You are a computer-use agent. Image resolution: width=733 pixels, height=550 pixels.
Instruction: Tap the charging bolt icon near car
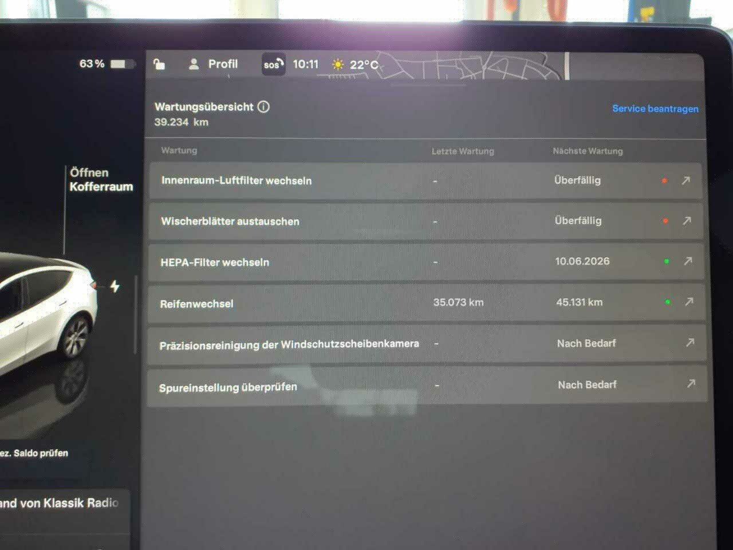pyautogui.click(x=115, y=286)
